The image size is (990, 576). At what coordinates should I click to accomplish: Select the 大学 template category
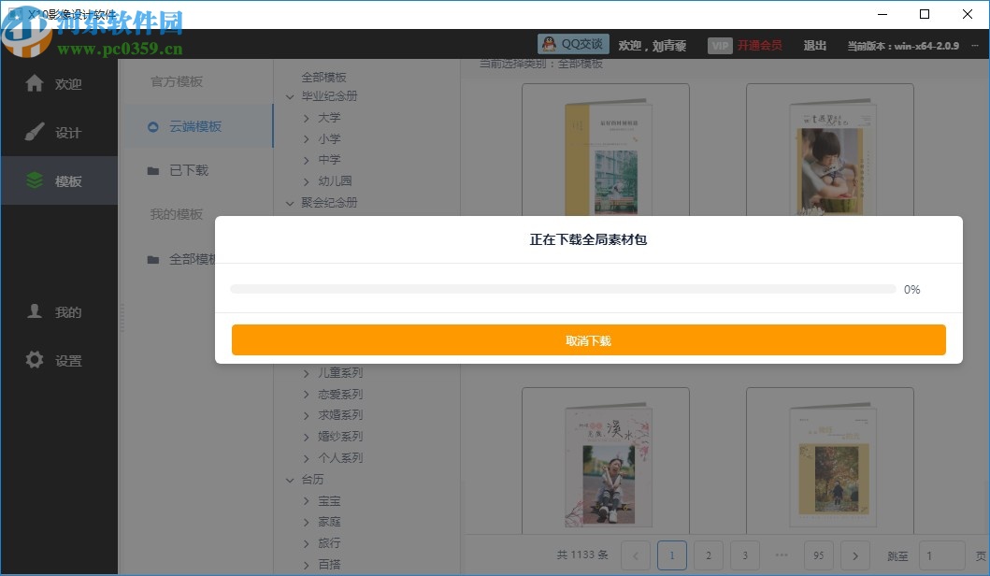point(327,117)
